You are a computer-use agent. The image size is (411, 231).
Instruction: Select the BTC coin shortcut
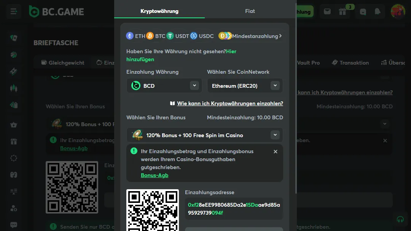[156, 36]
